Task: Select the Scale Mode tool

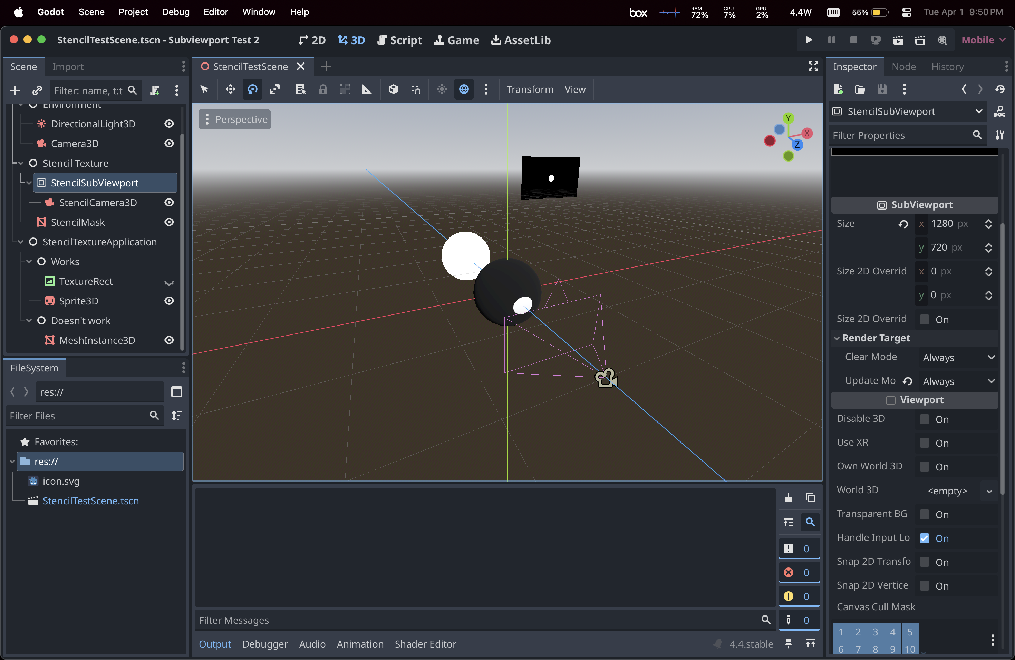Action: [275, 89]
